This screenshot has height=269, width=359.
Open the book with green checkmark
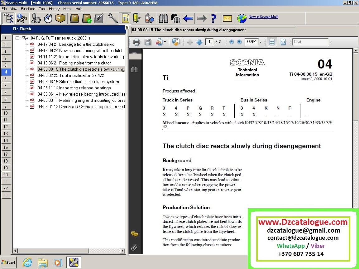tap(87, 18)
